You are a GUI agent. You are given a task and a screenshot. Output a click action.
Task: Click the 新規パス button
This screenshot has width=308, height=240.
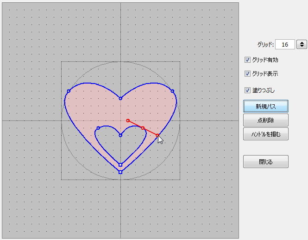click(x=266, y=106)
